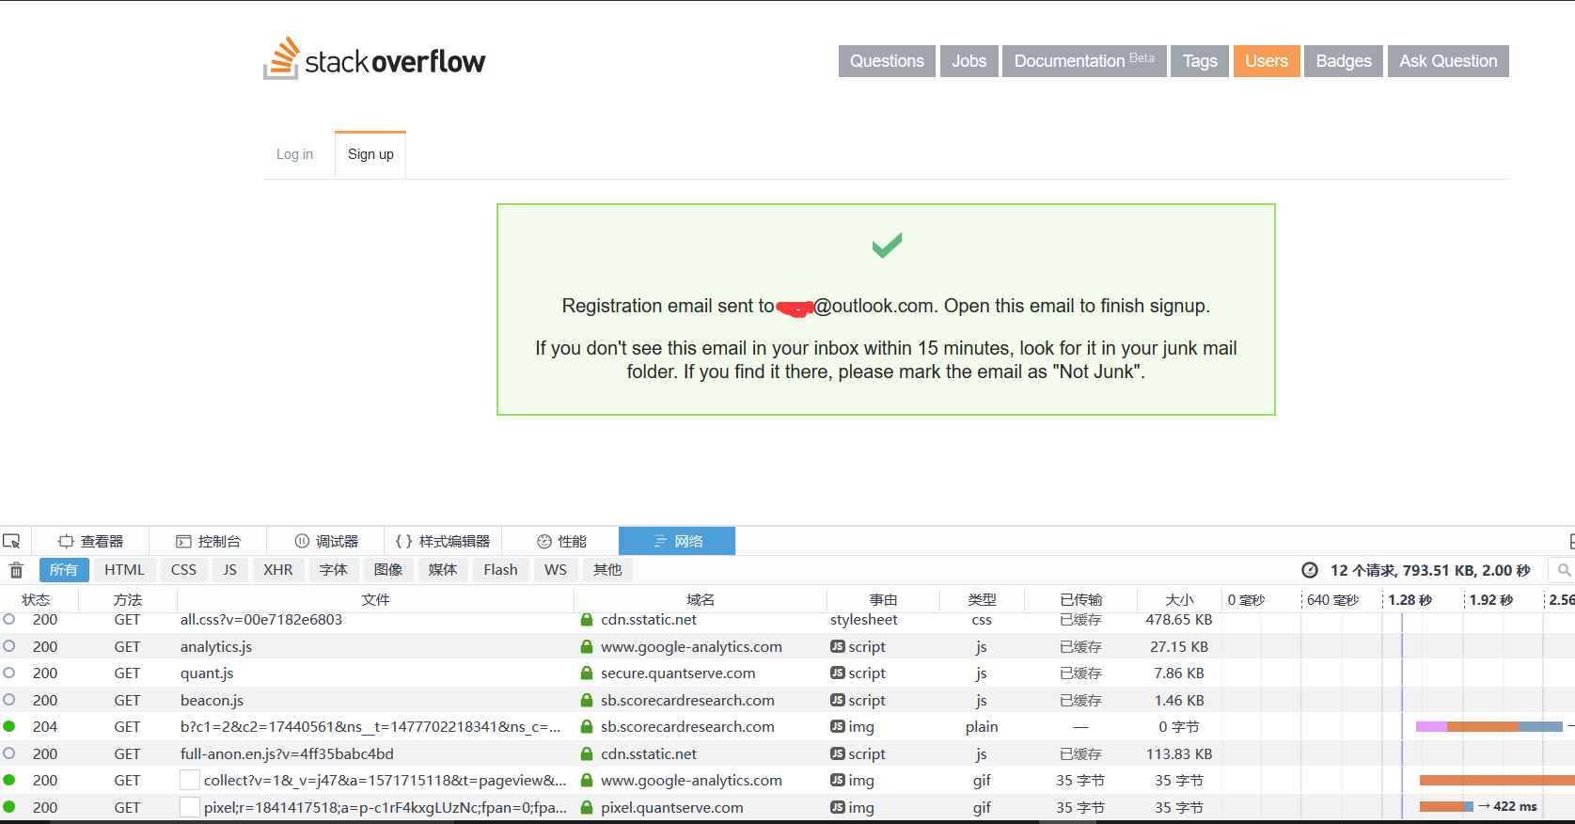This screenshot has height=824, width=1575.
Task: Select the beacon.js request
Action: pyautogui.click(x=787, y=700)
